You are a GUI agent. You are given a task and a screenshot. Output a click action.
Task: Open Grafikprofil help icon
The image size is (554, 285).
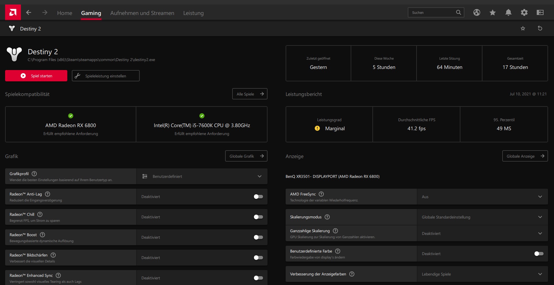click(34, 174)
